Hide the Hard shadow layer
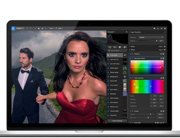 108,98
